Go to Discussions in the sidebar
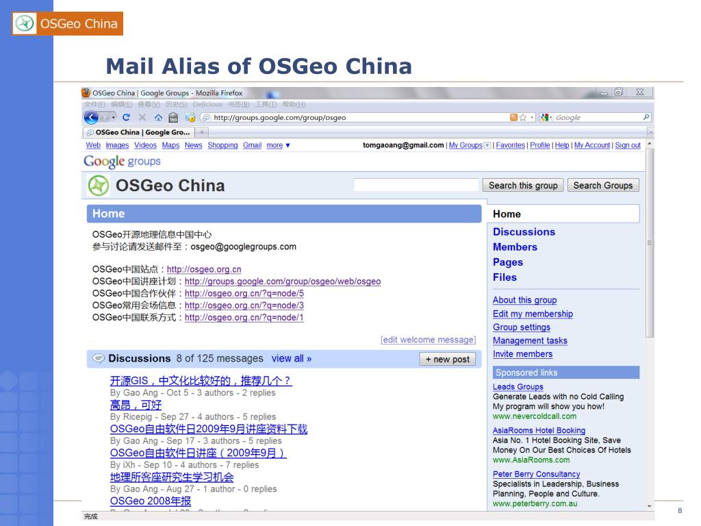701x526 pixels. (524, 231)
